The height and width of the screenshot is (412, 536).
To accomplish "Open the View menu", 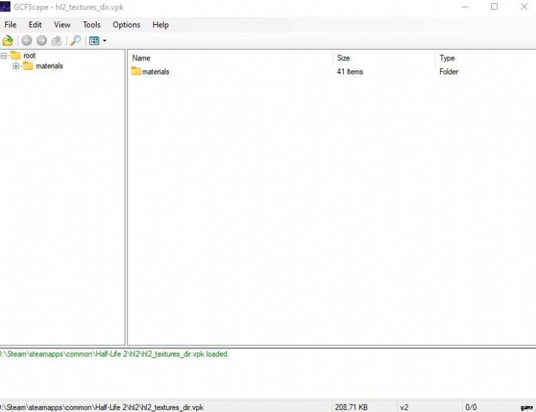I will coord(62,25).
